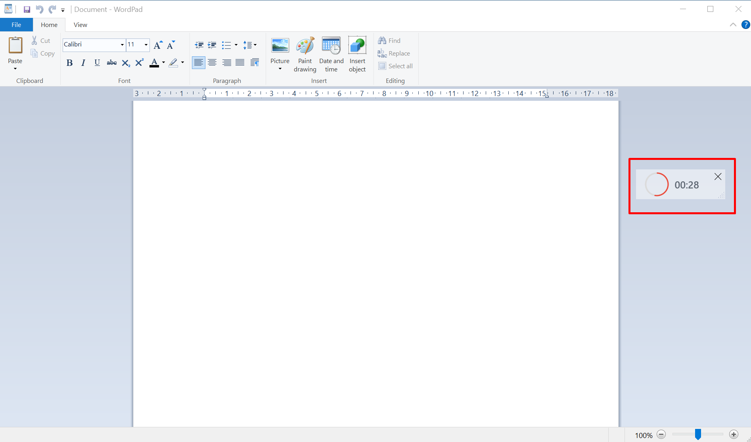
Task: Insert Date and time
Action: click(x=331, y=54)
